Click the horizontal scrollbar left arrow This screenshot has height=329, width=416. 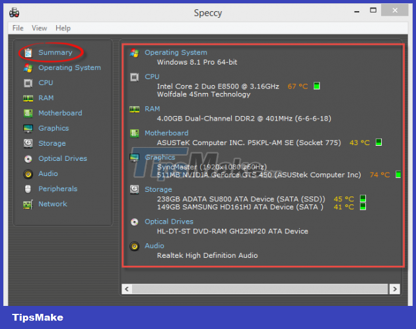coord(127,289)
